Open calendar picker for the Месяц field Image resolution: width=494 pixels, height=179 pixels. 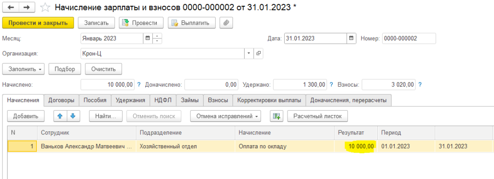pos(148,38)
